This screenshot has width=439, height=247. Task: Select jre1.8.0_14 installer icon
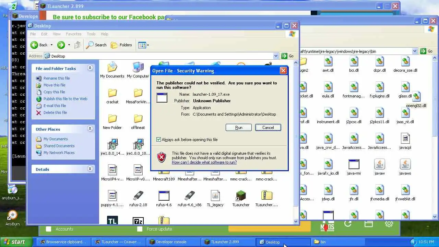pos(112,145)
